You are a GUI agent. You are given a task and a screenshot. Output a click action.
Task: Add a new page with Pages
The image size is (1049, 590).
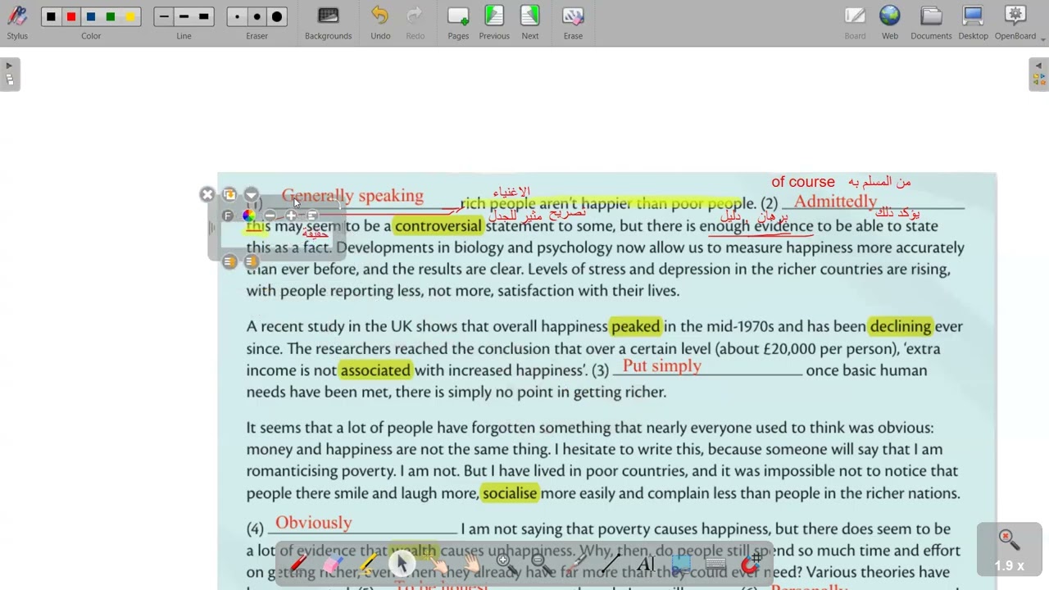click(458, 23)
